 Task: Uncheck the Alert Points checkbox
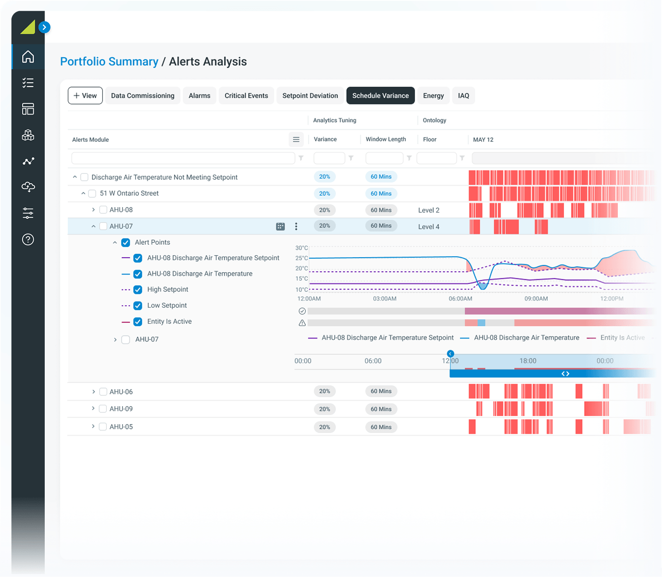pyautogui.click(x=125, y=242)
